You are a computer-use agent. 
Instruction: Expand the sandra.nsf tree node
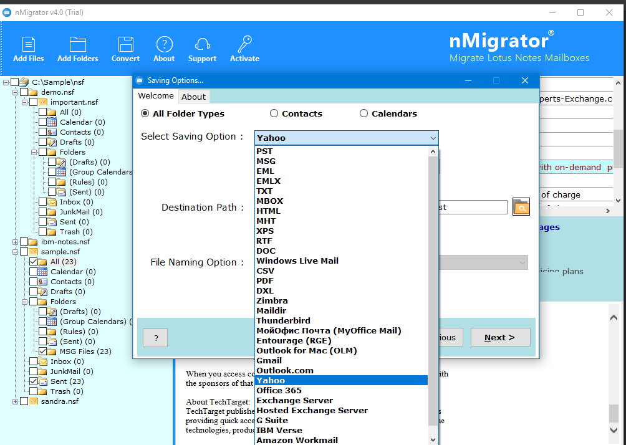pyautogui.click(x=15, y=401)
